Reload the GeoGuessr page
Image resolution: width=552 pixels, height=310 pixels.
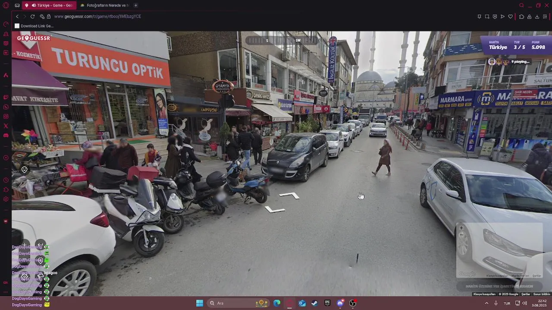(x=32, y=16)
